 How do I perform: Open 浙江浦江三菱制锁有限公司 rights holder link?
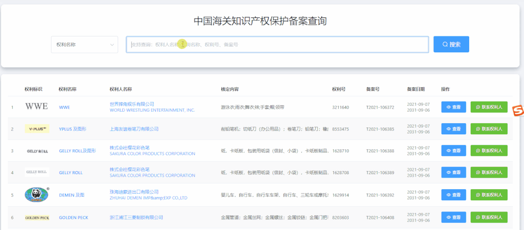click(x=136, y=218)
